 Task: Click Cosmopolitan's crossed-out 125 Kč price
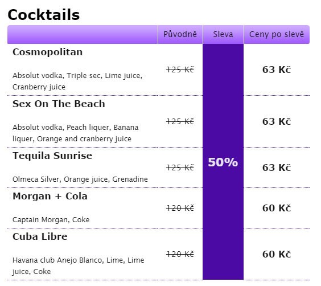(x=180, y=70)
